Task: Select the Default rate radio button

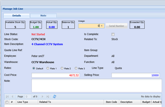Action: click(34, 68)
